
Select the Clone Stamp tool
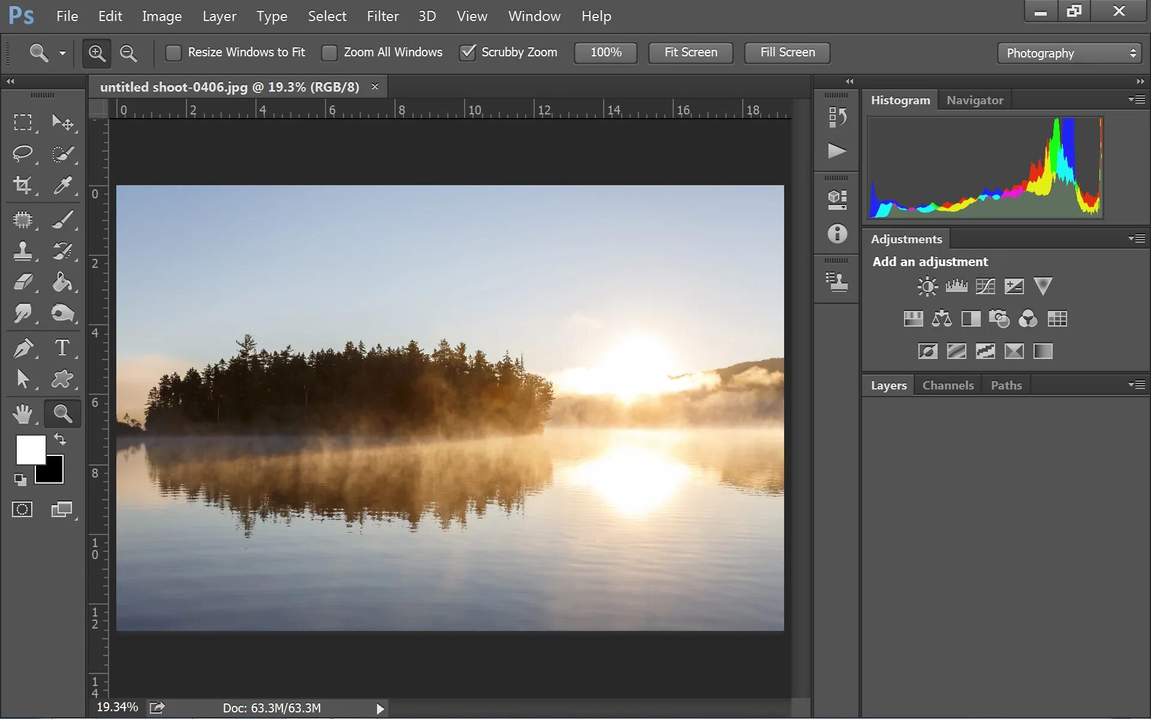tap(21, 251)
